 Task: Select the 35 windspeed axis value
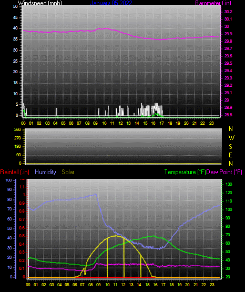[15, 39]
